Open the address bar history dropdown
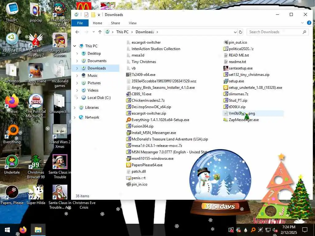This screenshot has height=236, width=315. (235, 32)
